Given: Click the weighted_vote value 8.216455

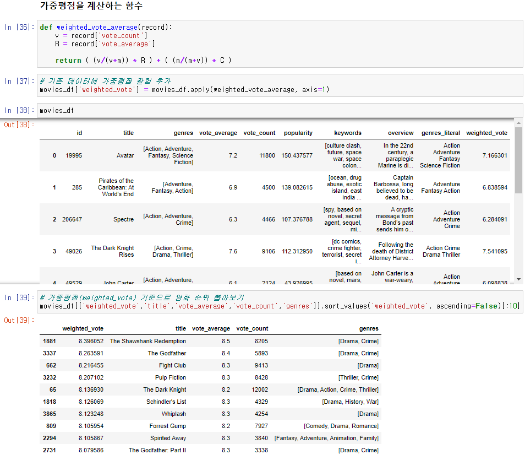Looking at the screenshot, I should (x=91, y=365).
